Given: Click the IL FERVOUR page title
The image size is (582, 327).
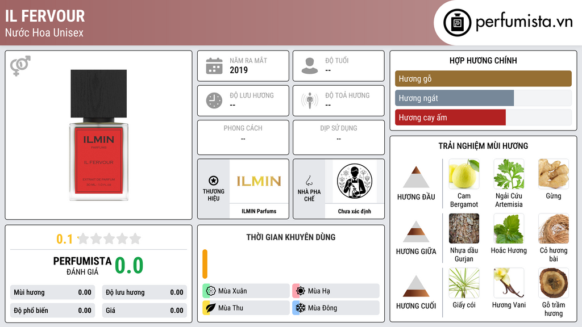Looking at the screenshot, I should coord(45,16).
